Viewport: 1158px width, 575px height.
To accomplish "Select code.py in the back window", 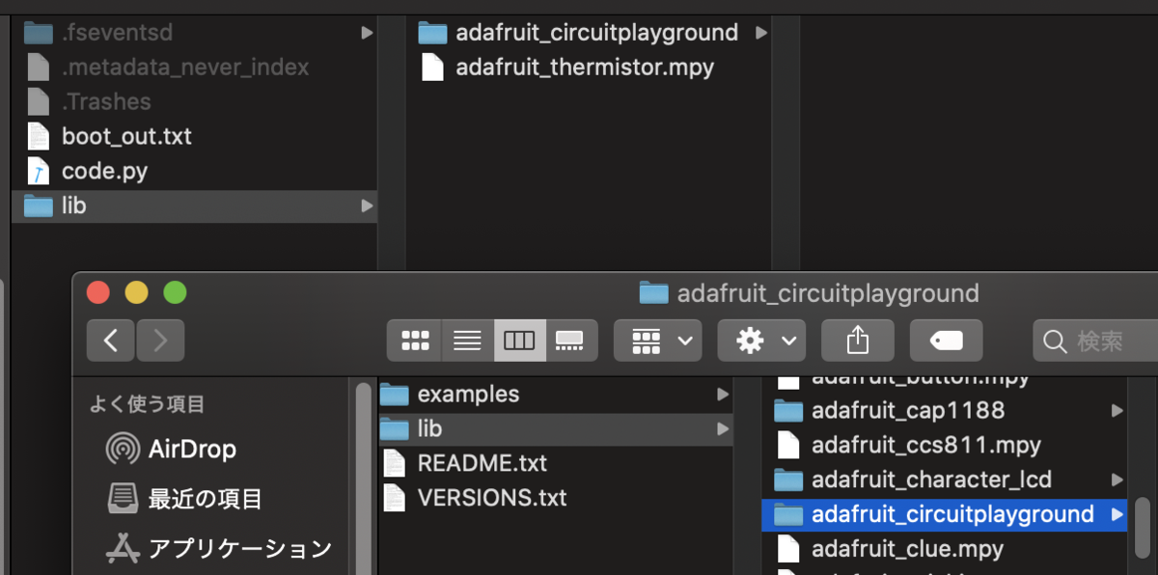I will coord(194,171).
